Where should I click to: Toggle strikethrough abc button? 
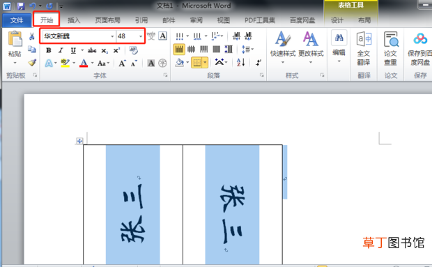coord(92,50)
